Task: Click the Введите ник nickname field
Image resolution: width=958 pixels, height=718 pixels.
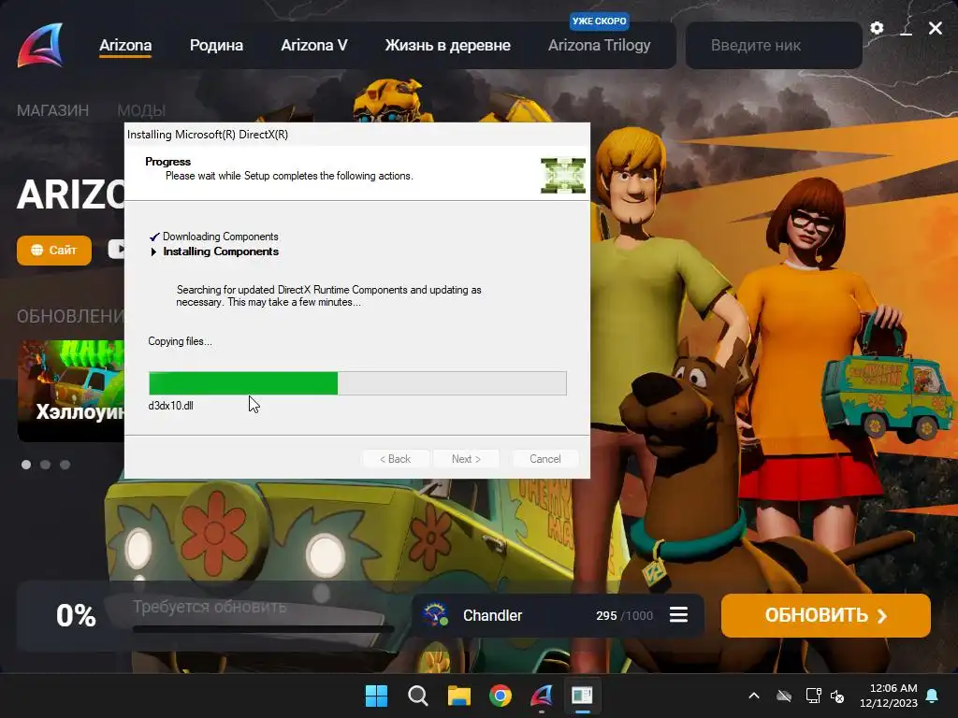Action: tap(774, 45)
